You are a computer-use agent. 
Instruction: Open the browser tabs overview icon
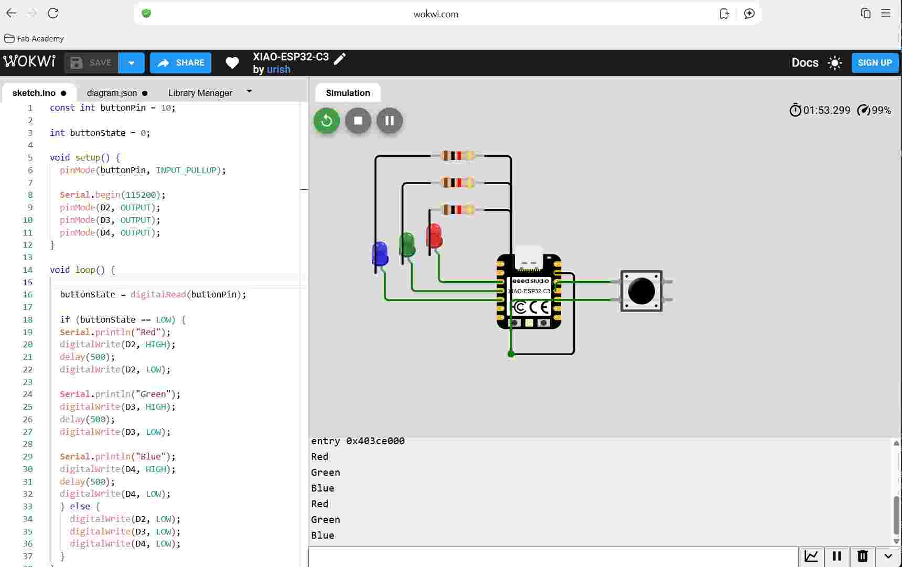coord(866,14)
